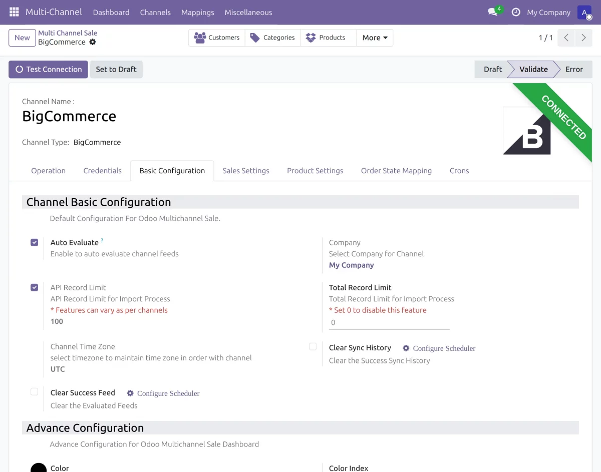Click the UTC time zone value
Screen dimensions: 601x472
pos(58,369)
